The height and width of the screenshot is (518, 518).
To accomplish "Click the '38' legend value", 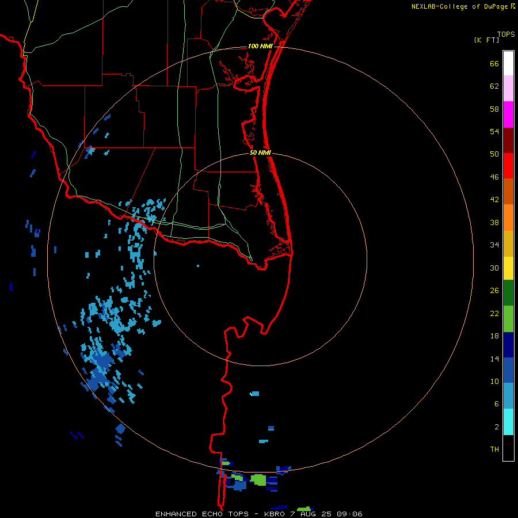I will click(494, 223).
